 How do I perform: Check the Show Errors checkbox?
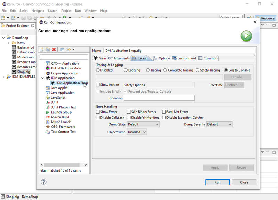pyautogui.click(x=98, y=112)
